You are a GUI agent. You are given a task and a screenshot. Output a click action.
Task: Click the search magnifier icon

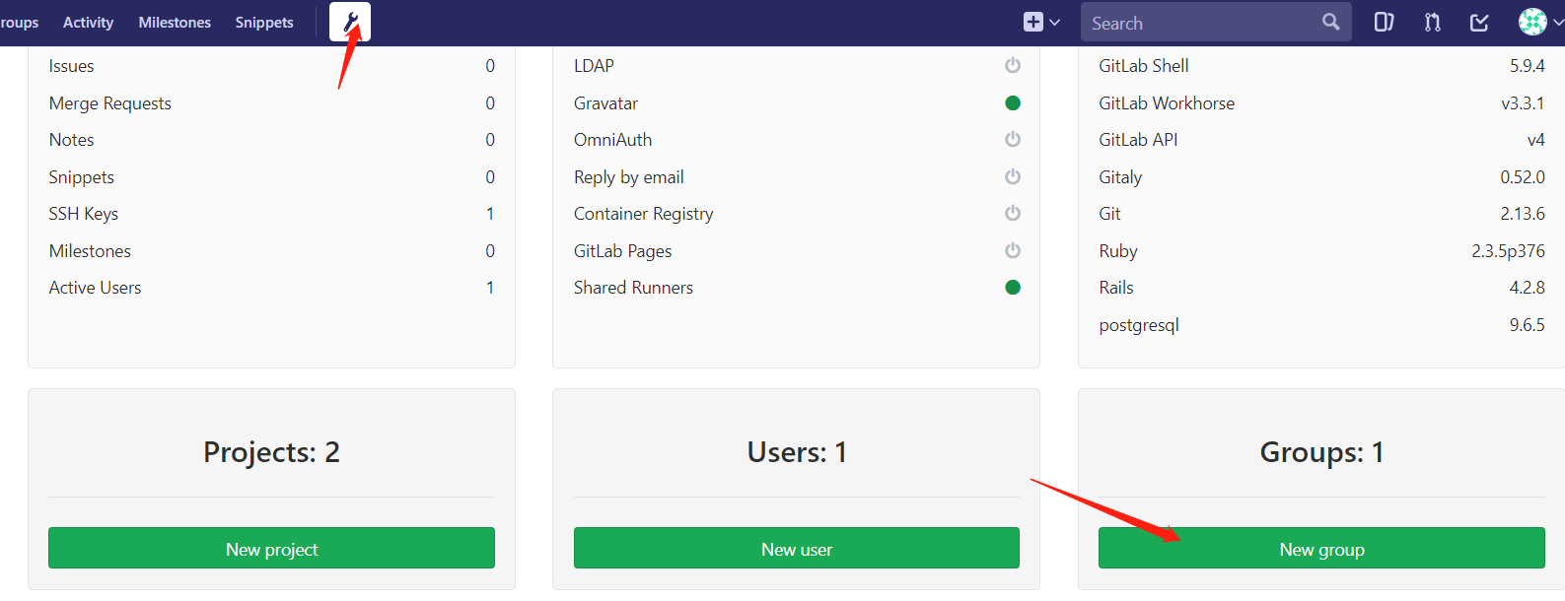pos(1330,22)
